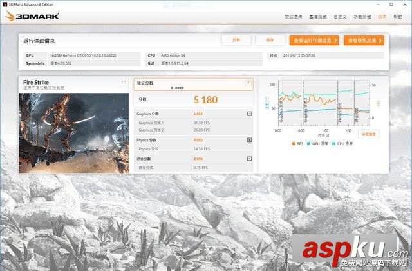The height and width of the screenshot is (271, 412).
Task: Click the 运行详细信息 panel heading
Action: [39, 41]
